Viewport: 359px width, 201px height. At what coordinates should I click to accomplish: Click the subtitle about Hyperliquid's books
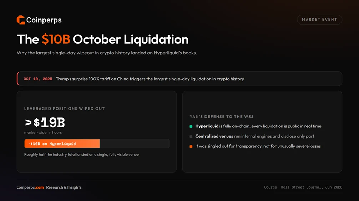[x=107, y=53]
